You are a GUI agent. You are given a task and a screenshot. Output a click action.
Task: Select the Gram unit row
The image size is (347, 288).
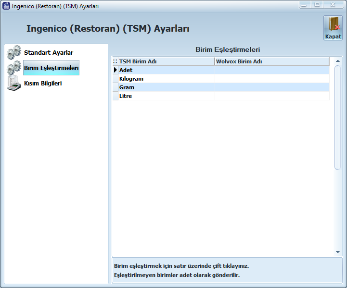[x=127, y=87]
